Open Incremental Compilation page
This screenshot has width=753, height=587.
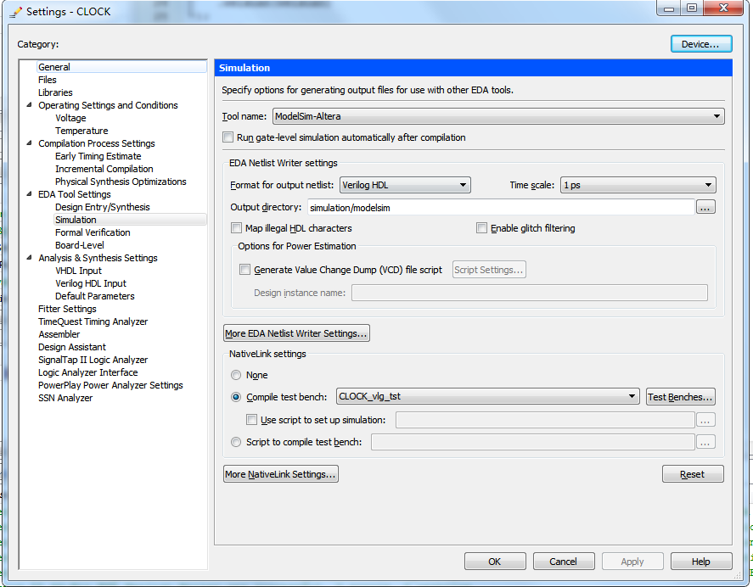tap(104, 169)
